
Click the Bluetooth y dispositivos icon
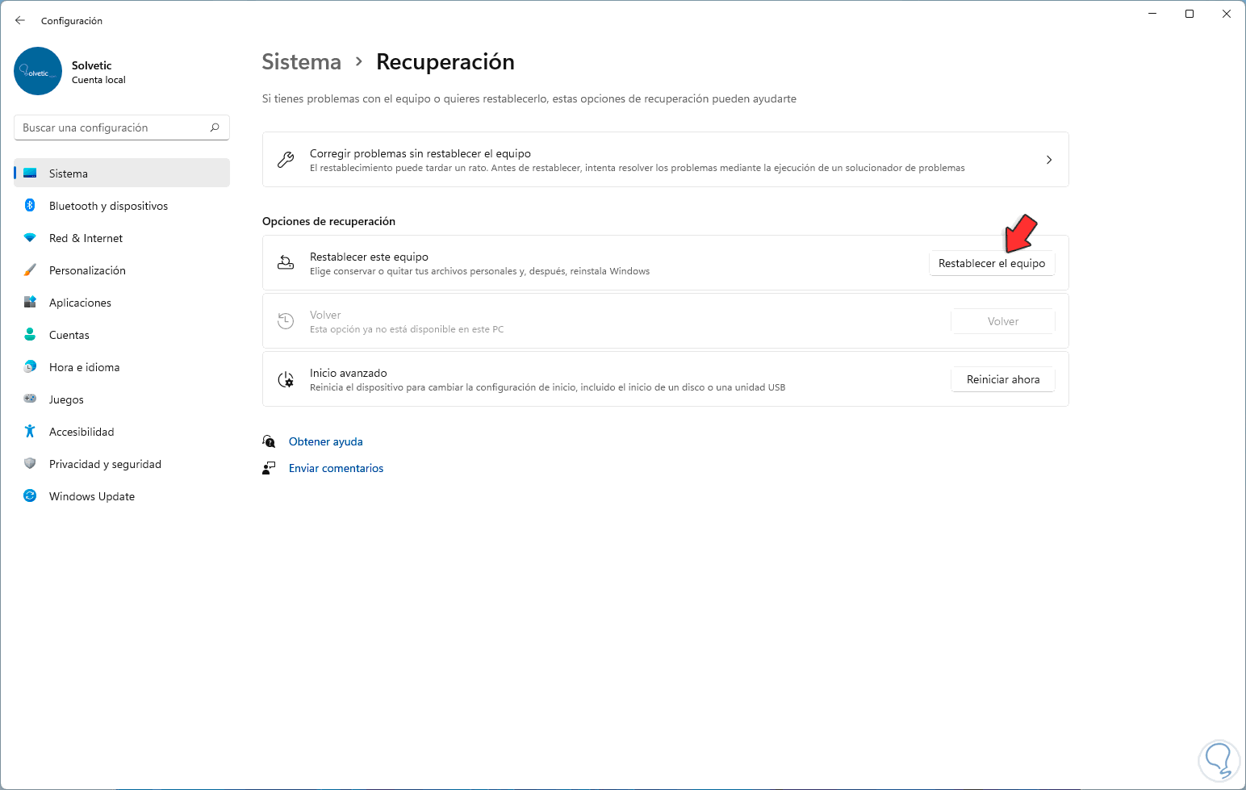pos(30,206)
